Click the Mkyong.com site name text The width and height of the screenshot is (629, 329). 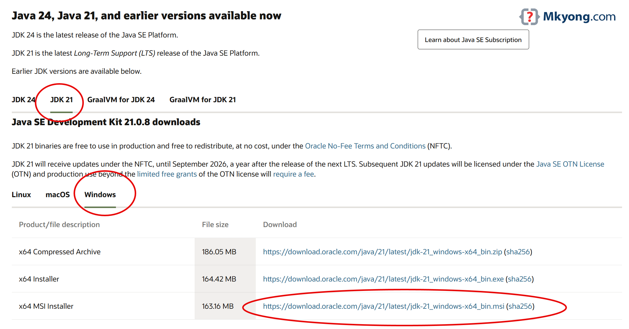click(579, 17)
